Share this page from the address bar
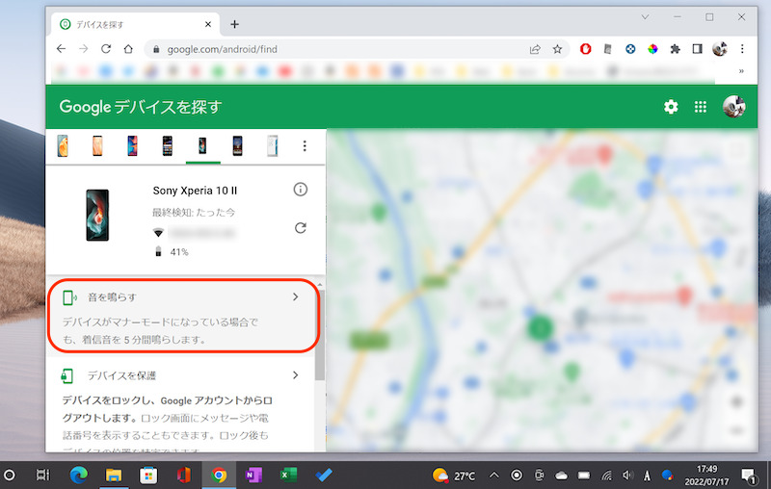Screen dimensions: 771x489 coord(535,48)
